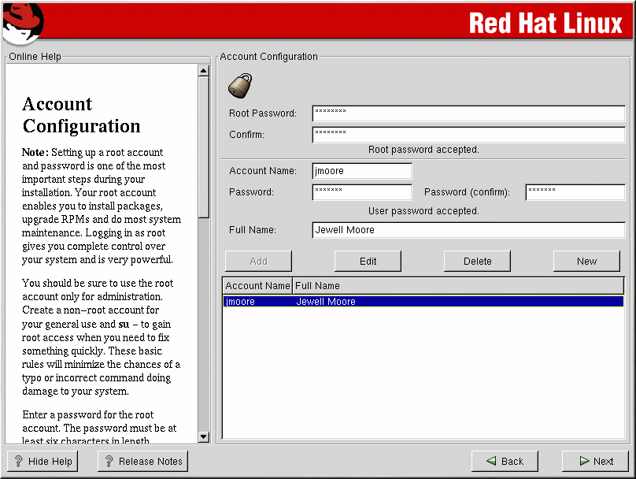Viewport: 636px width, 479px height.
Task: Delete the selected account with Delete button
Action: point(477,261)
